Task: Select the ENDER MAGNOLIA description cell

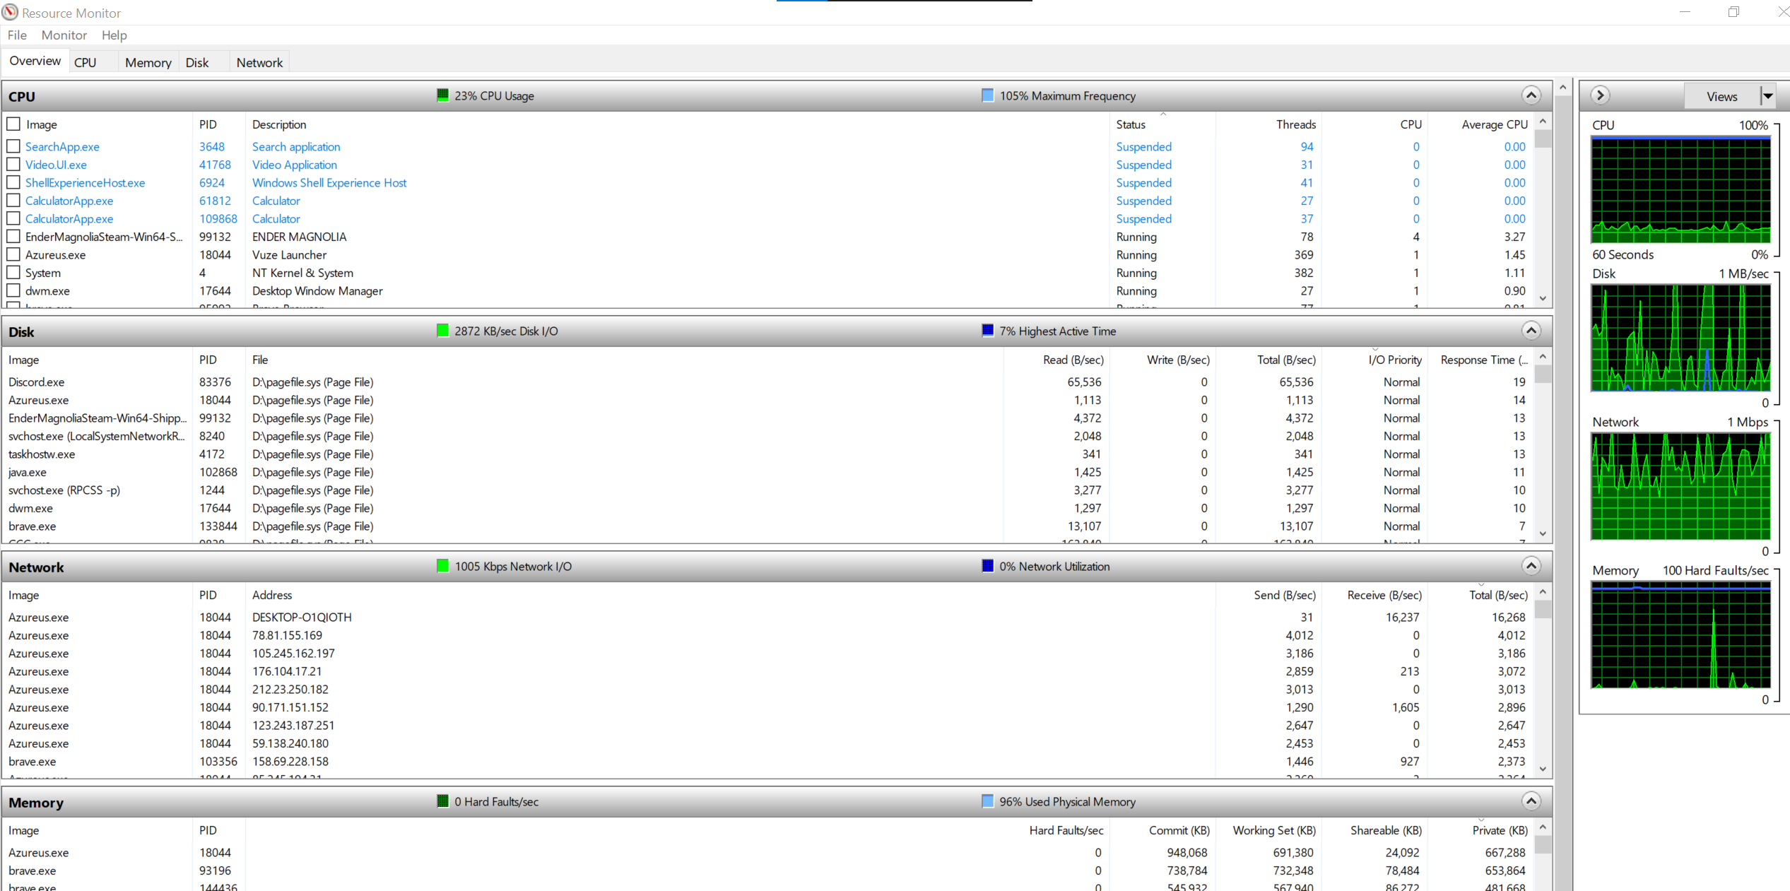Action: 299,237
